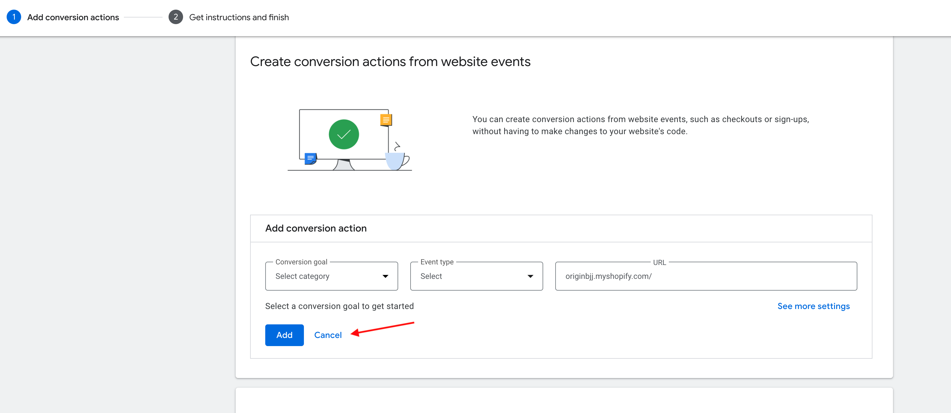Click the yellow sticky note icon
Image resolution: width=951 pixels, height=413 pixels.
click(x=386, y=120)
